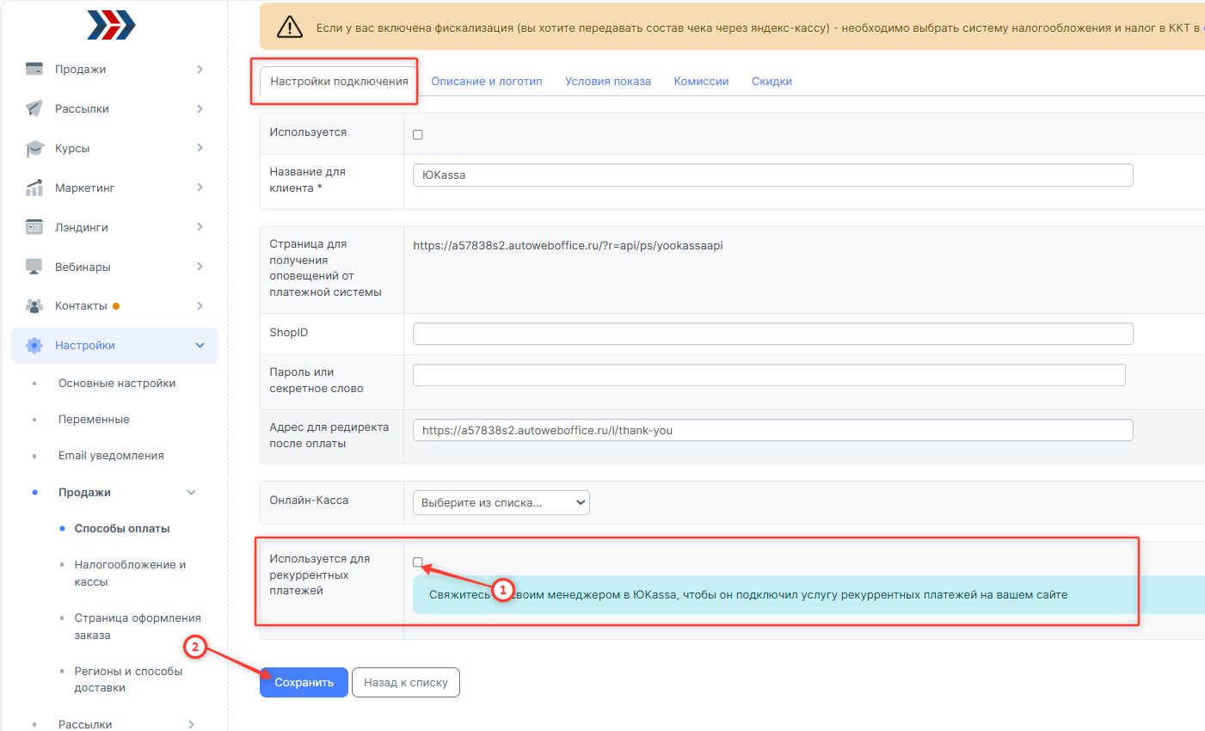Open the Онлайн-Касса dropdown list
Viewport: 1205px width, 731px height.
coord(501,502)
